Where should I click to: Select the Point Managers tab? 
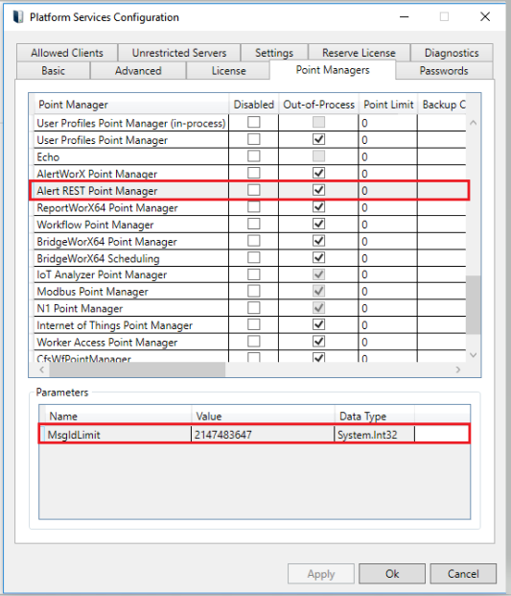333,70
